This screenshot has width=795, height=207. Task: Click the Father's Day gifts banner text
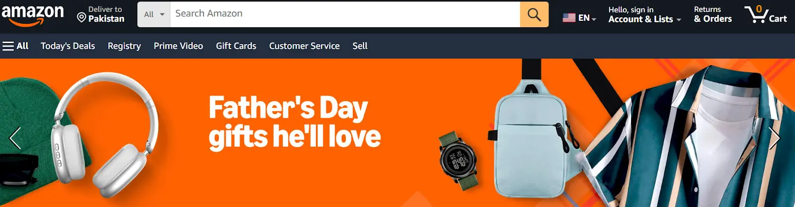(295, 122)
